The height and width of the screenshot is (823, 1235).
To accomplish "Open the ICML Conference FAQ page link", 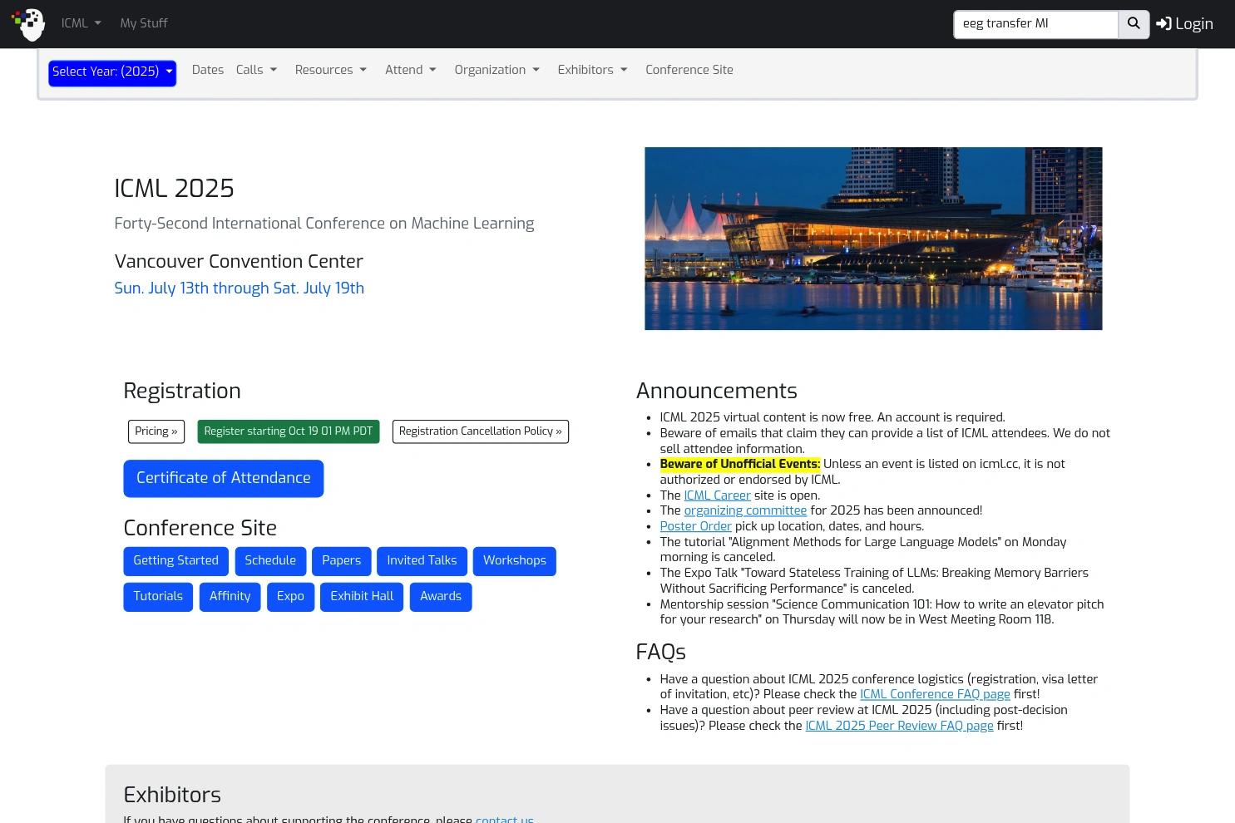I will coord(935,694).
